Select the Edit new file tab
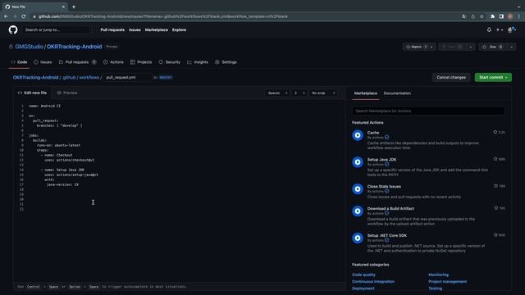 (32, 93)
